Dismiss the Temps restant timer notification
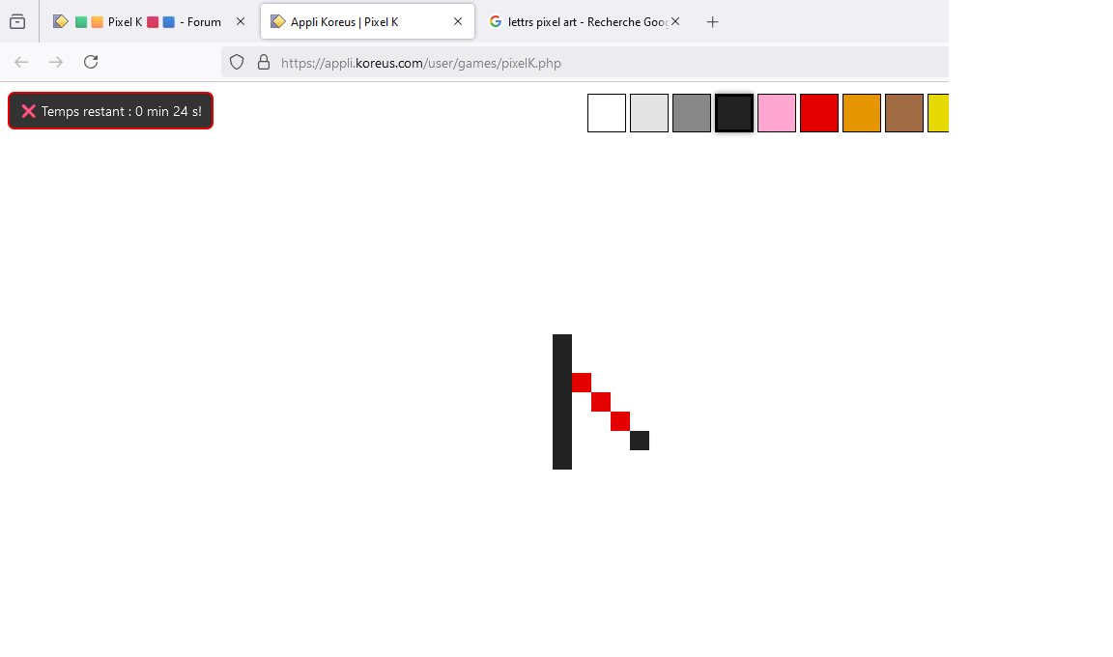 coord(29,111)
